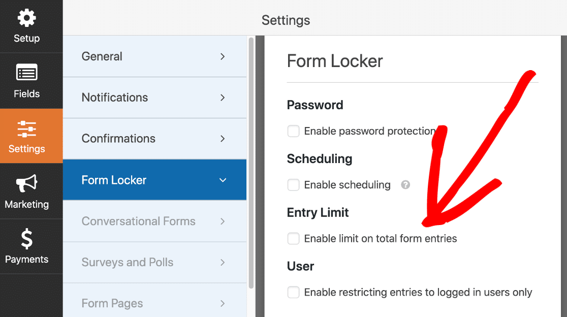Open Surveys and Polls settings

coord(155,263)
